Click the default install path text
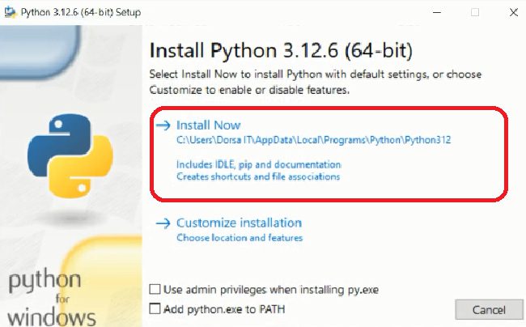Viewport: 526px width, 327px height. [314, 139]
